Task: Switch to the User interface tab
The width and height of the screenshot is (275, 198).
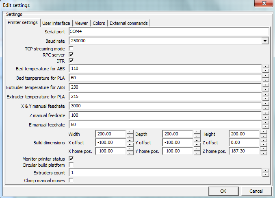Action: click(56, 23)
